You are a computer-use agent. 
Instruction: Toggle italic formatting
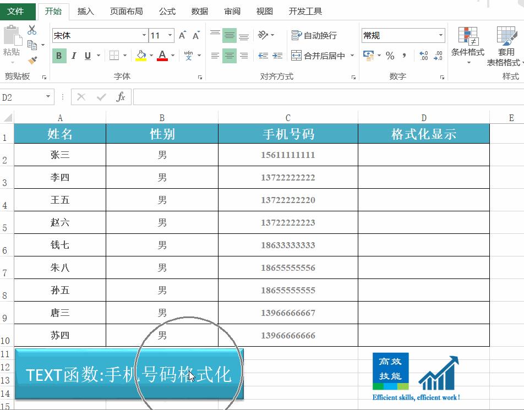tap(73, 55)
